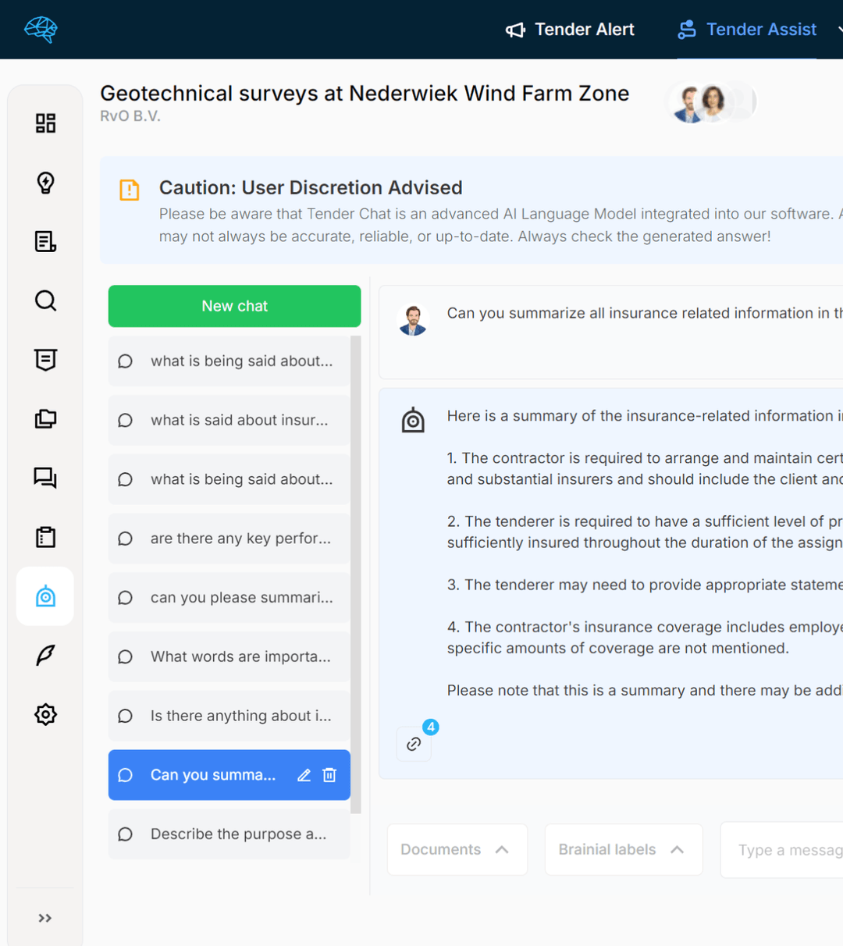The width and height of the screenshot is (843, 946).
Task: Click the Brainial brain logo
Action: (41, 30)
